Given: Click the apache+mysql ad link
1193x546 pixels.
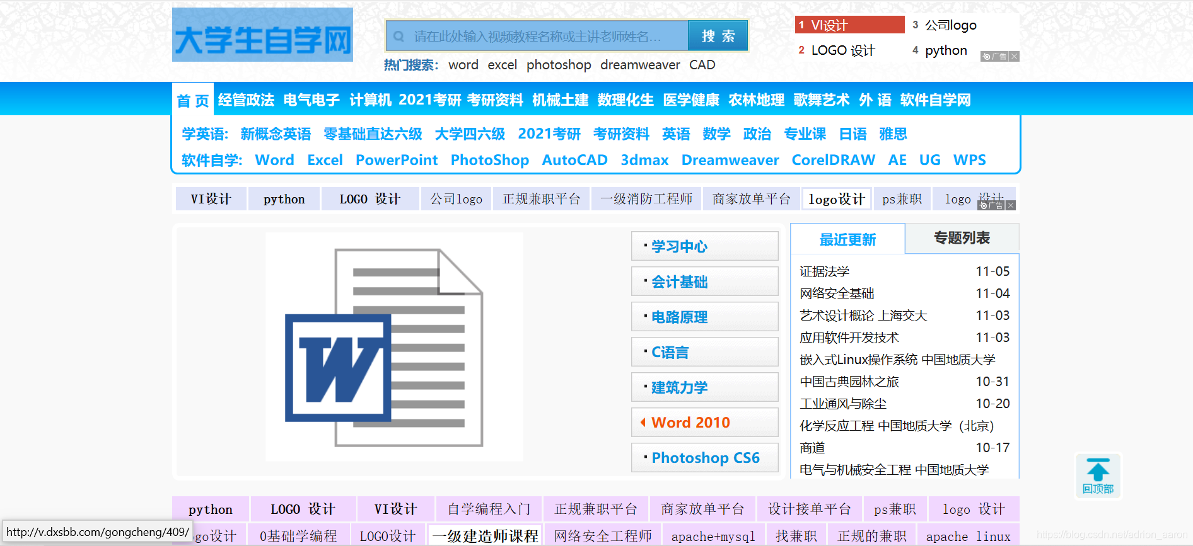Looking at the screenshot, I should click(x=713, y=536).
